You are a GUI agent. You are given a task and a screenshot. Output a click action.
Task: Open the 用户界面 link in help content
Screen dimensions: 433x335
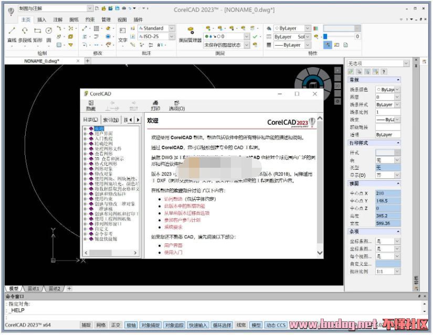coord(173,245)
